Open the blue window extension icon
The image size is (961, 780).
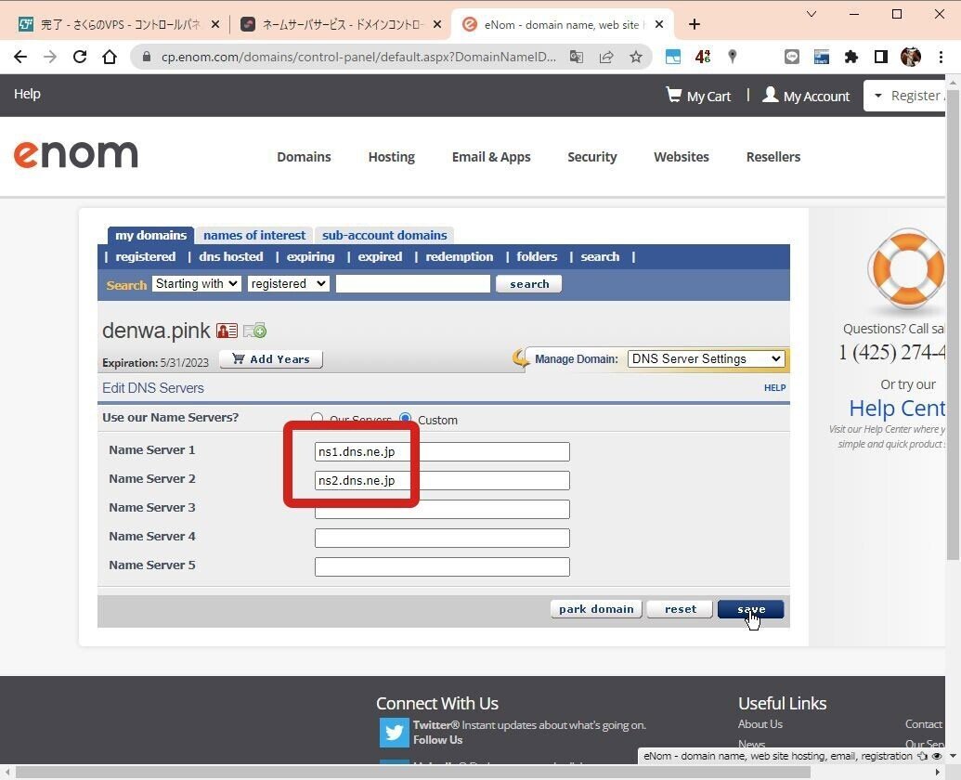pyautogui.click(x=673, y=57)
